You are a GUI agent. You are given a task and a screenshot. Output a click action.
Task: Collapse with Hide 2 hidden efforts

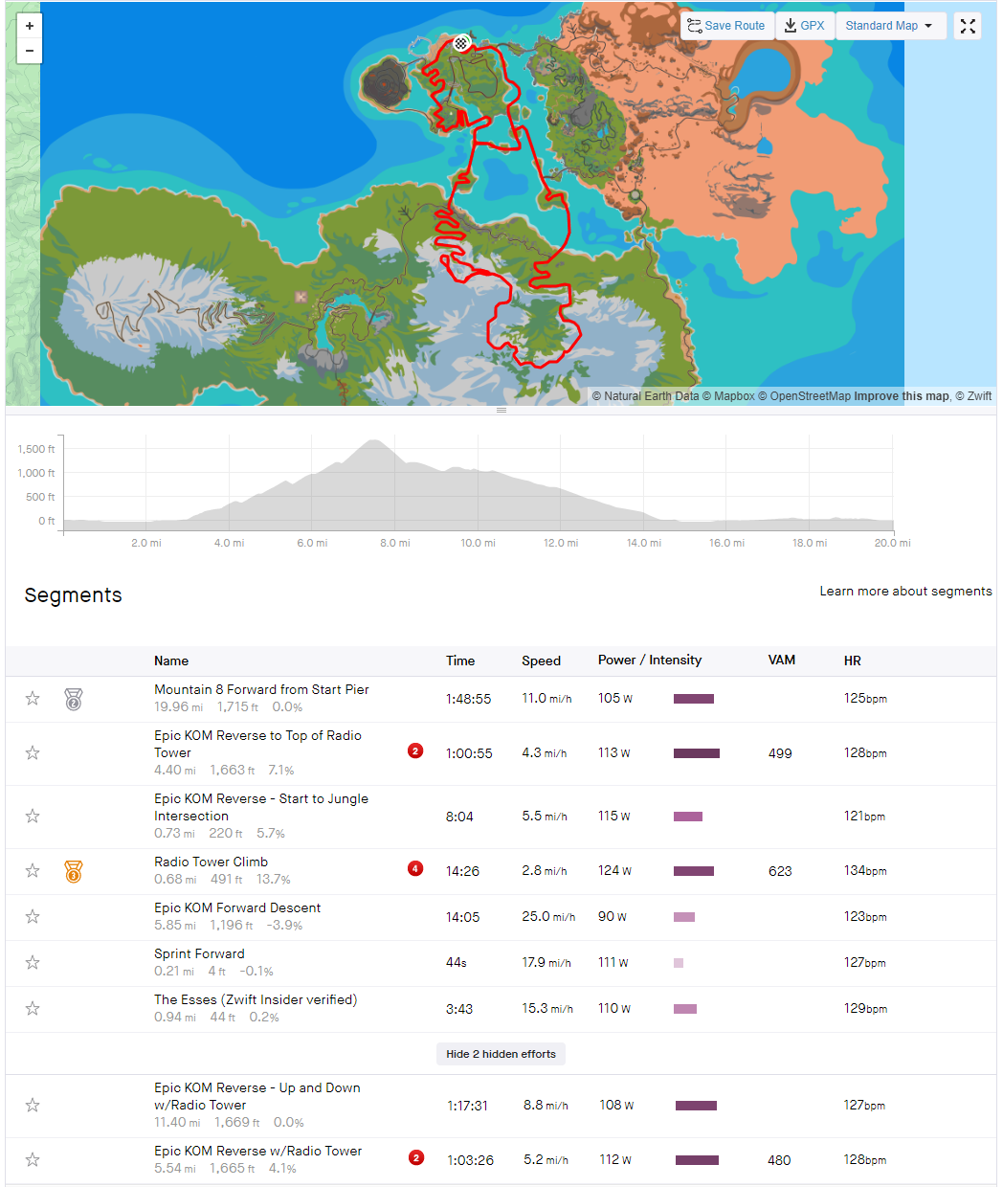coord(501,1054)
